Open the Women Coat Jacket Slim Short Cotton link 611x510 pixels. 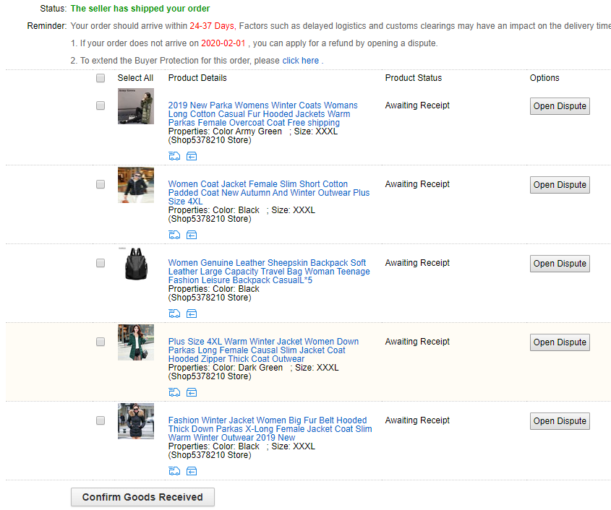click(269, 192)
